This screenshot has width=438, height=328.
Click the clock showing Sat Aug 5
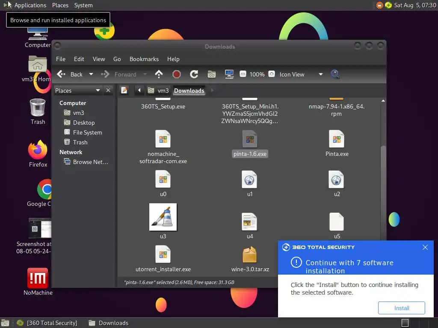click(415, 5)
